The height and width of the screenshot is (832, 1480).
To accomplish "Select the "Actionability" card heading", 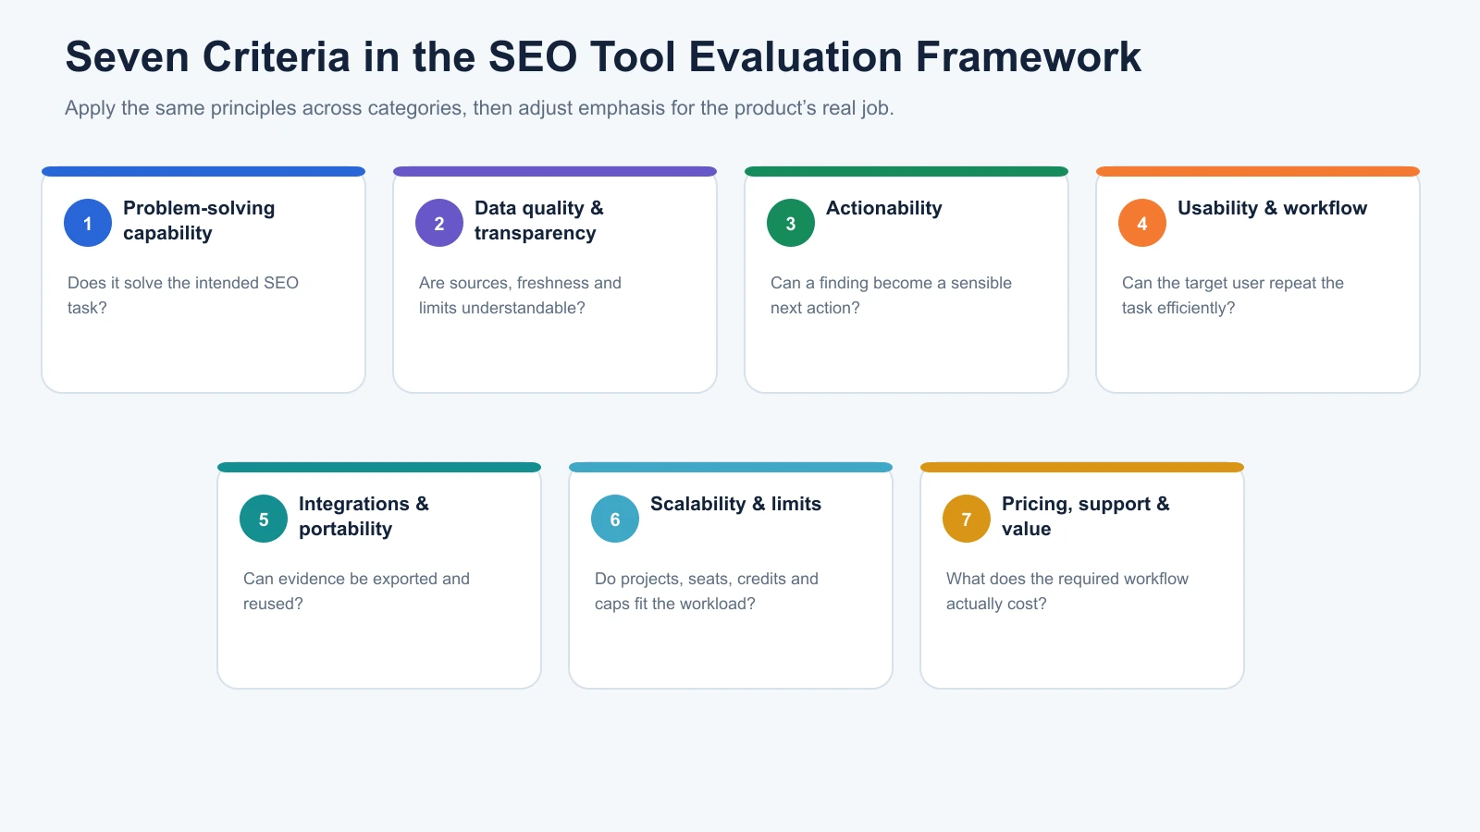I will point(884,208).
